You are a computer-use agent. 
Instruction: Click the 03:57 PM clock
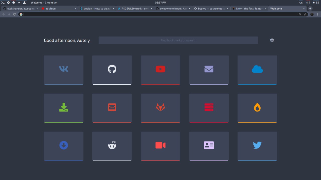click(x=160, y=2)
